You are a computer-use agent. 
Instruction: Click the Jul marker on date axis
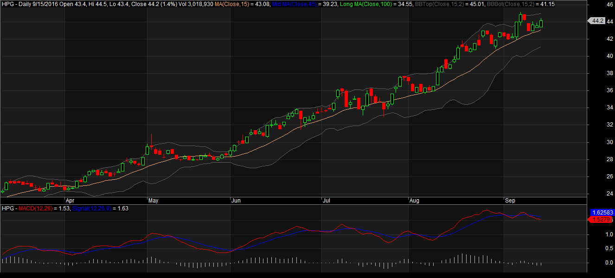tap(326, 201)
